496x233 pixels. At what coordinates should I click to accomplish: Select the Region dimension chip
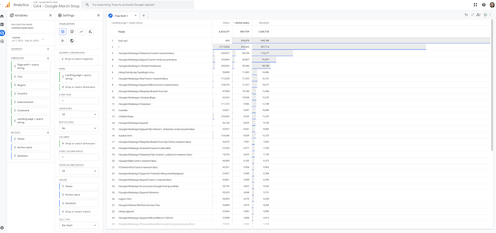30,85
